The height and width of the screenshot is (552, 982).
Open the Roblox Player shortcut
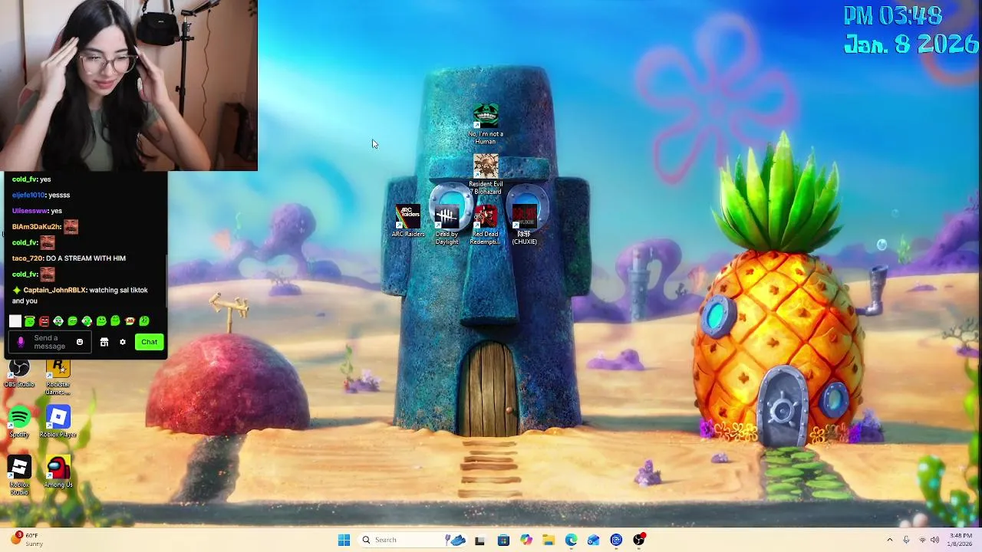click(58, 422)
